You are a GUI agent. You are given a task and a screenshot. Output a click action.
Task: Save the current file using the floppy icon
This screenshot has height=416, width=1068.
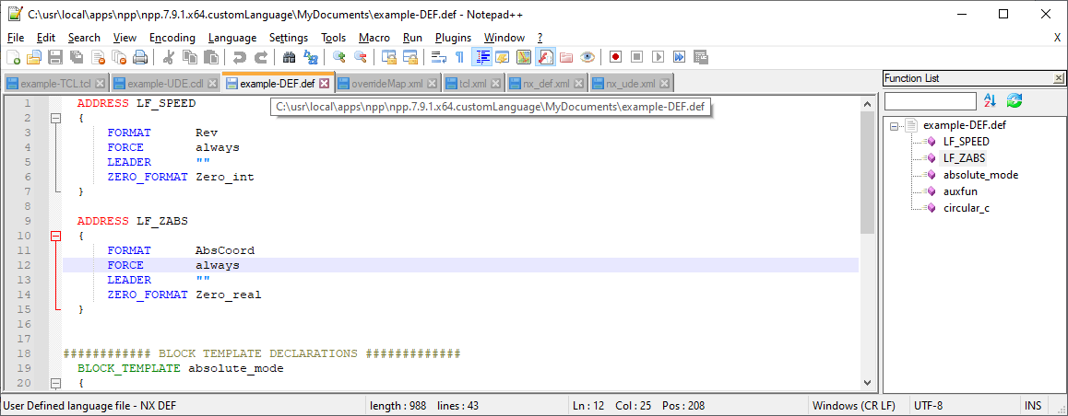(x=55, y=57)
